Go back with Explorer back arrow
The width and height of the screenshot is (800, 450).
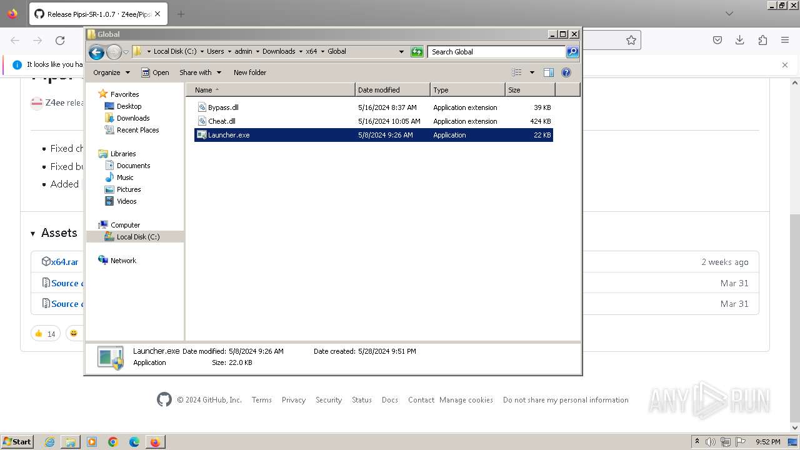[96, 52]
